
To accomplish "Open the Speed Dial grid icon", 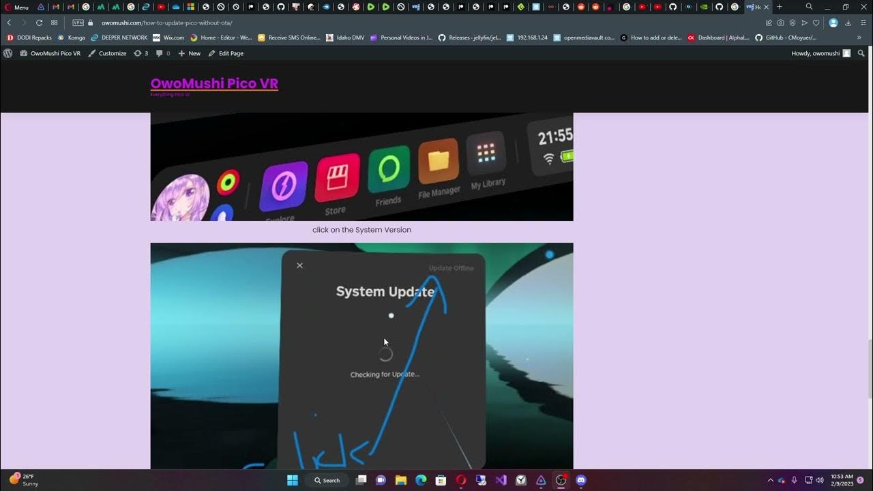I will [x=55, y=23].
